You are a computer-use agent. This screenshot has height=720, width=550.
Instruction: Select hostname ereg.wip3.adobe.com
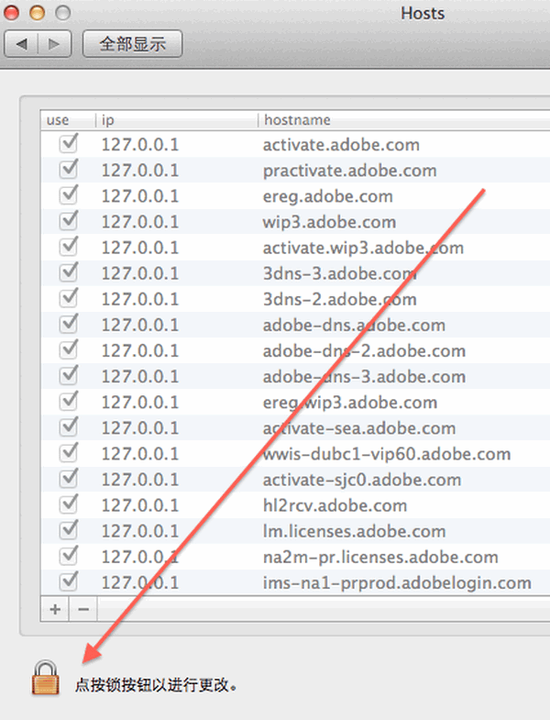350,403
